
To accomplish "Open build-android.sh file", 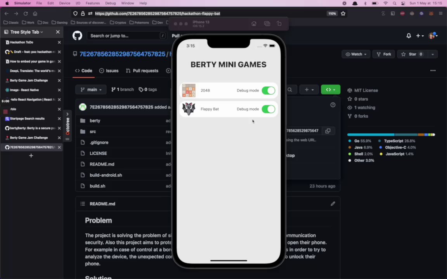I will click(x=106, y=175).
